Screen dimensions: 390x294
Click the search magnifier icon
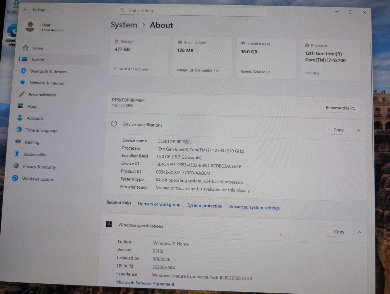[x=123, y=10]
